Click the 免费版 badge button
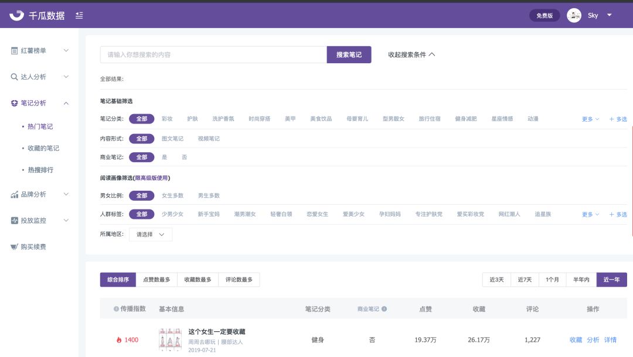633x357 pixels. point(544,15)
